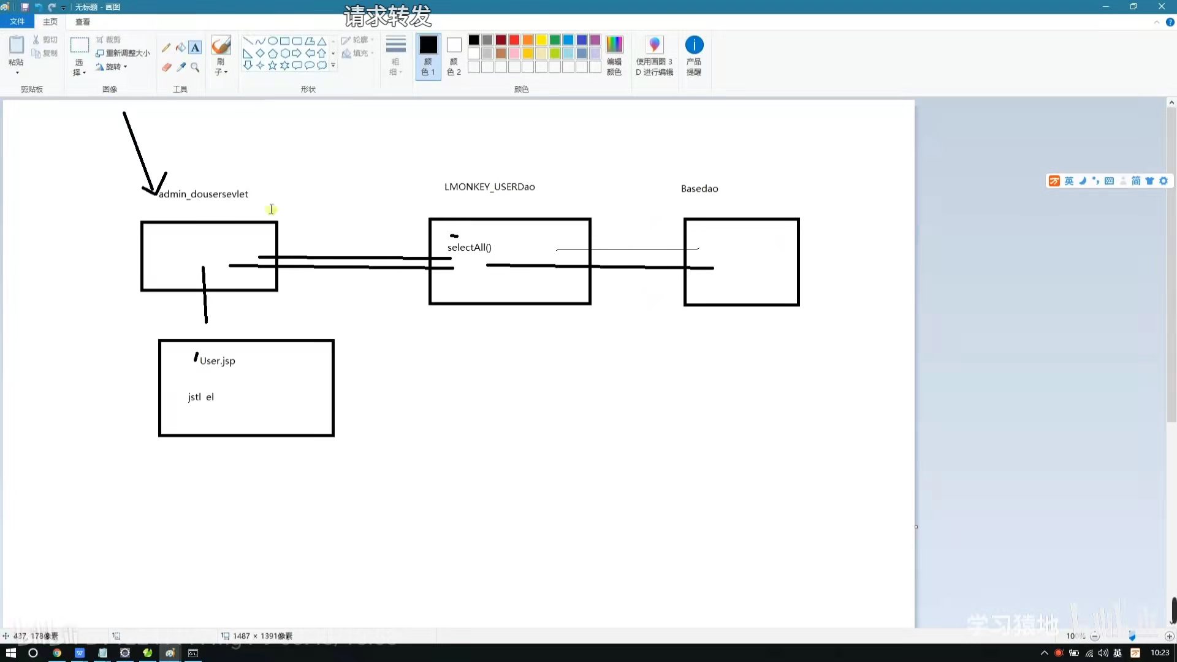The image size is (1177, 662).
Task: Toggle Sogou IME English/Chinese mode
Action: click(x=1068, y=181)
